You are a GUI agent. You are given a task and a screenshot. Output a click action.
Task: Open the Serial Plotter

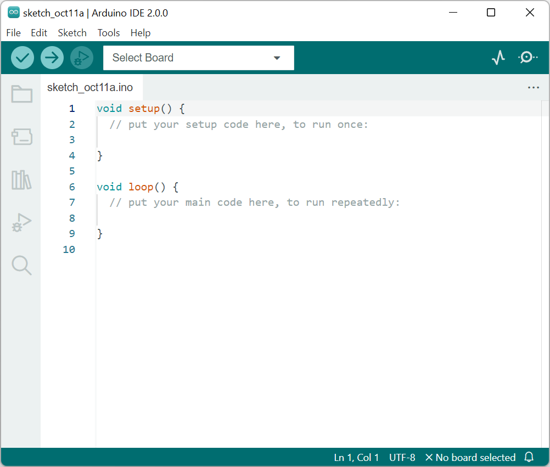point(498,57)
